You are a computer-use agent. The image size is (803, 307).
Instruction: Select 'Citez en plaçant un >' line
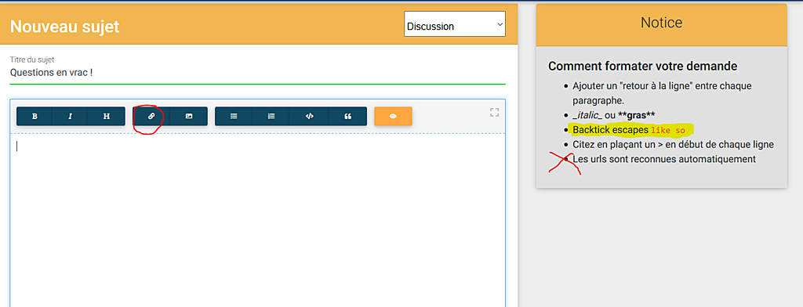tap(673, 145)
